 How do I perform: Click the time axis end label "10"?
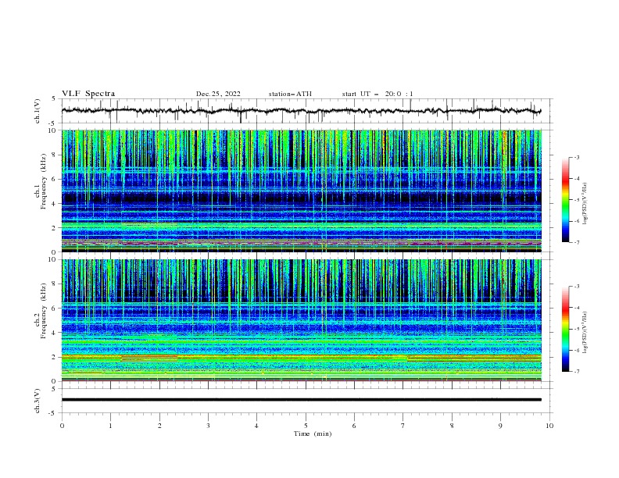click(x=549, y=426)
